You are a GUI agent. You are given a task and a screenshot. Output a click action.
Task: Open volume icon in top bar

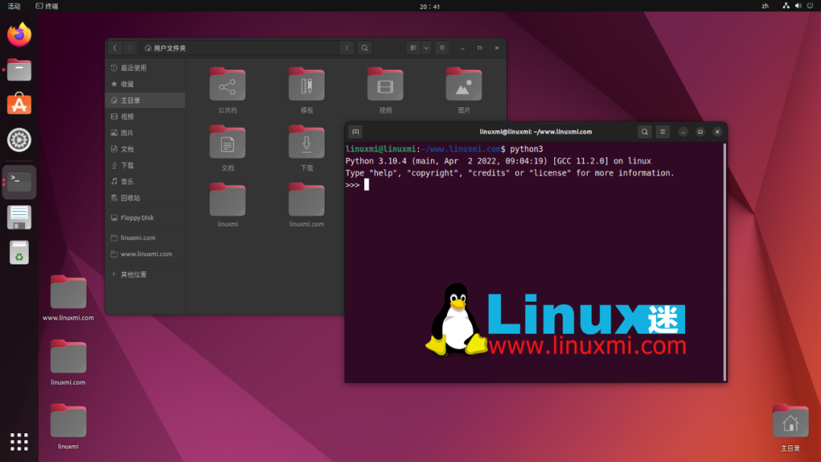798,6
